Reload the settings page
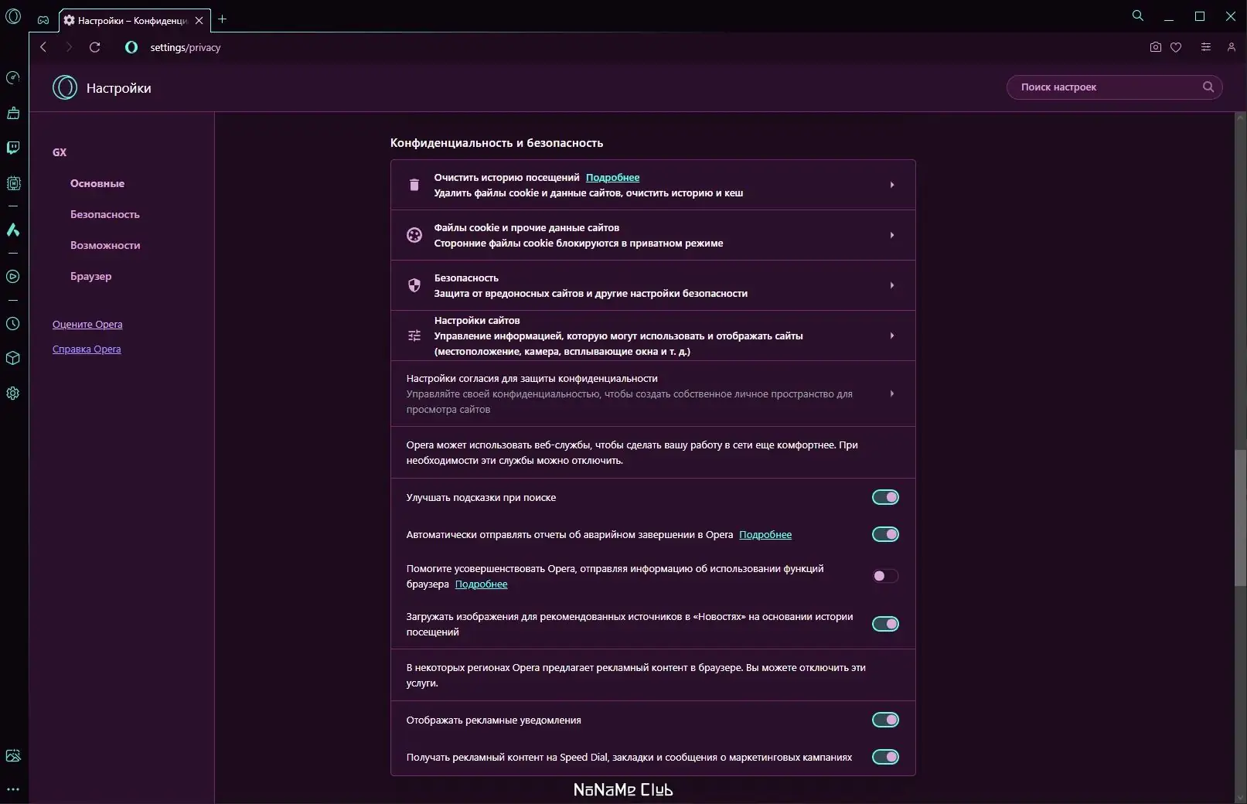The image size is (1247, 804). [x=95, y=47]
